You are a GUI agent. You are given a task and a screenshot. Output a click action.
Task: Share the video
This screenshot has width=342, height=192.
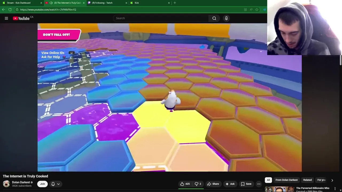click(213, 184)
